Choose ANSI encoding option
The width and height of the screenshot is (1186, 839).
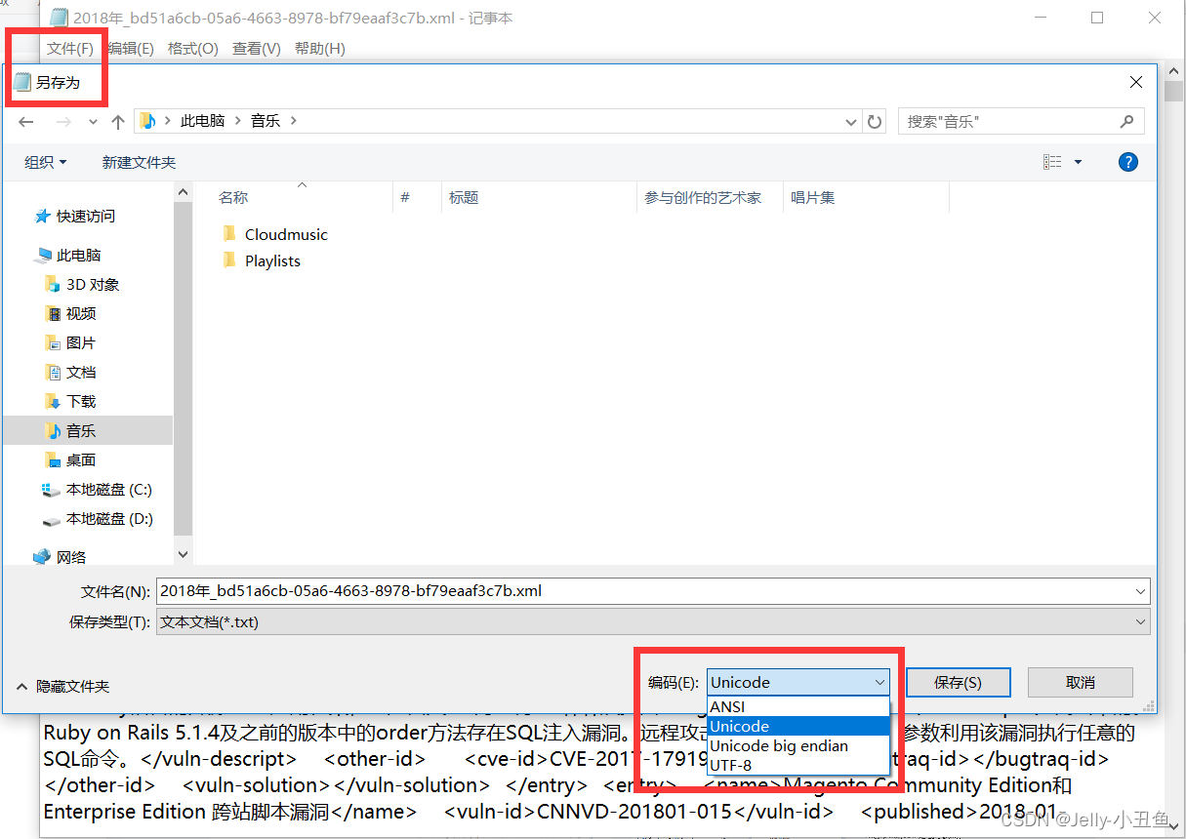point(798,706)
